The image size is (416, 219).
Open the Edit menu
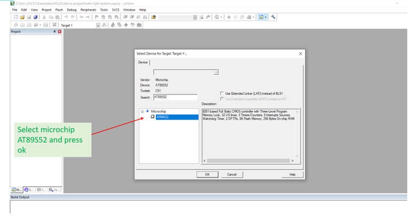coord(24,10)
